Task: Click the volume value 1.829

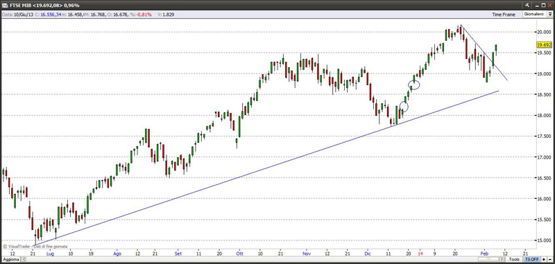Action: [x=168, y=15]
